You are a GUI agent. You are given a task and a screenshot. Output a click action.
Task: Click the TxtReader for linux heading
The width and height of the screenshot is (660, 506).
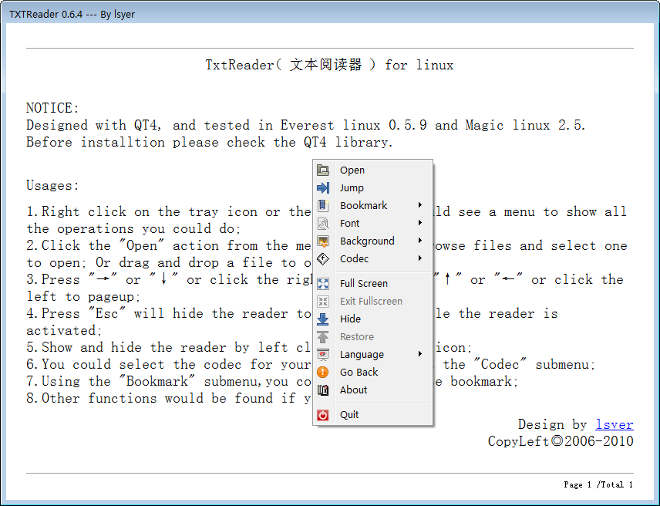[x=329, y=65]
